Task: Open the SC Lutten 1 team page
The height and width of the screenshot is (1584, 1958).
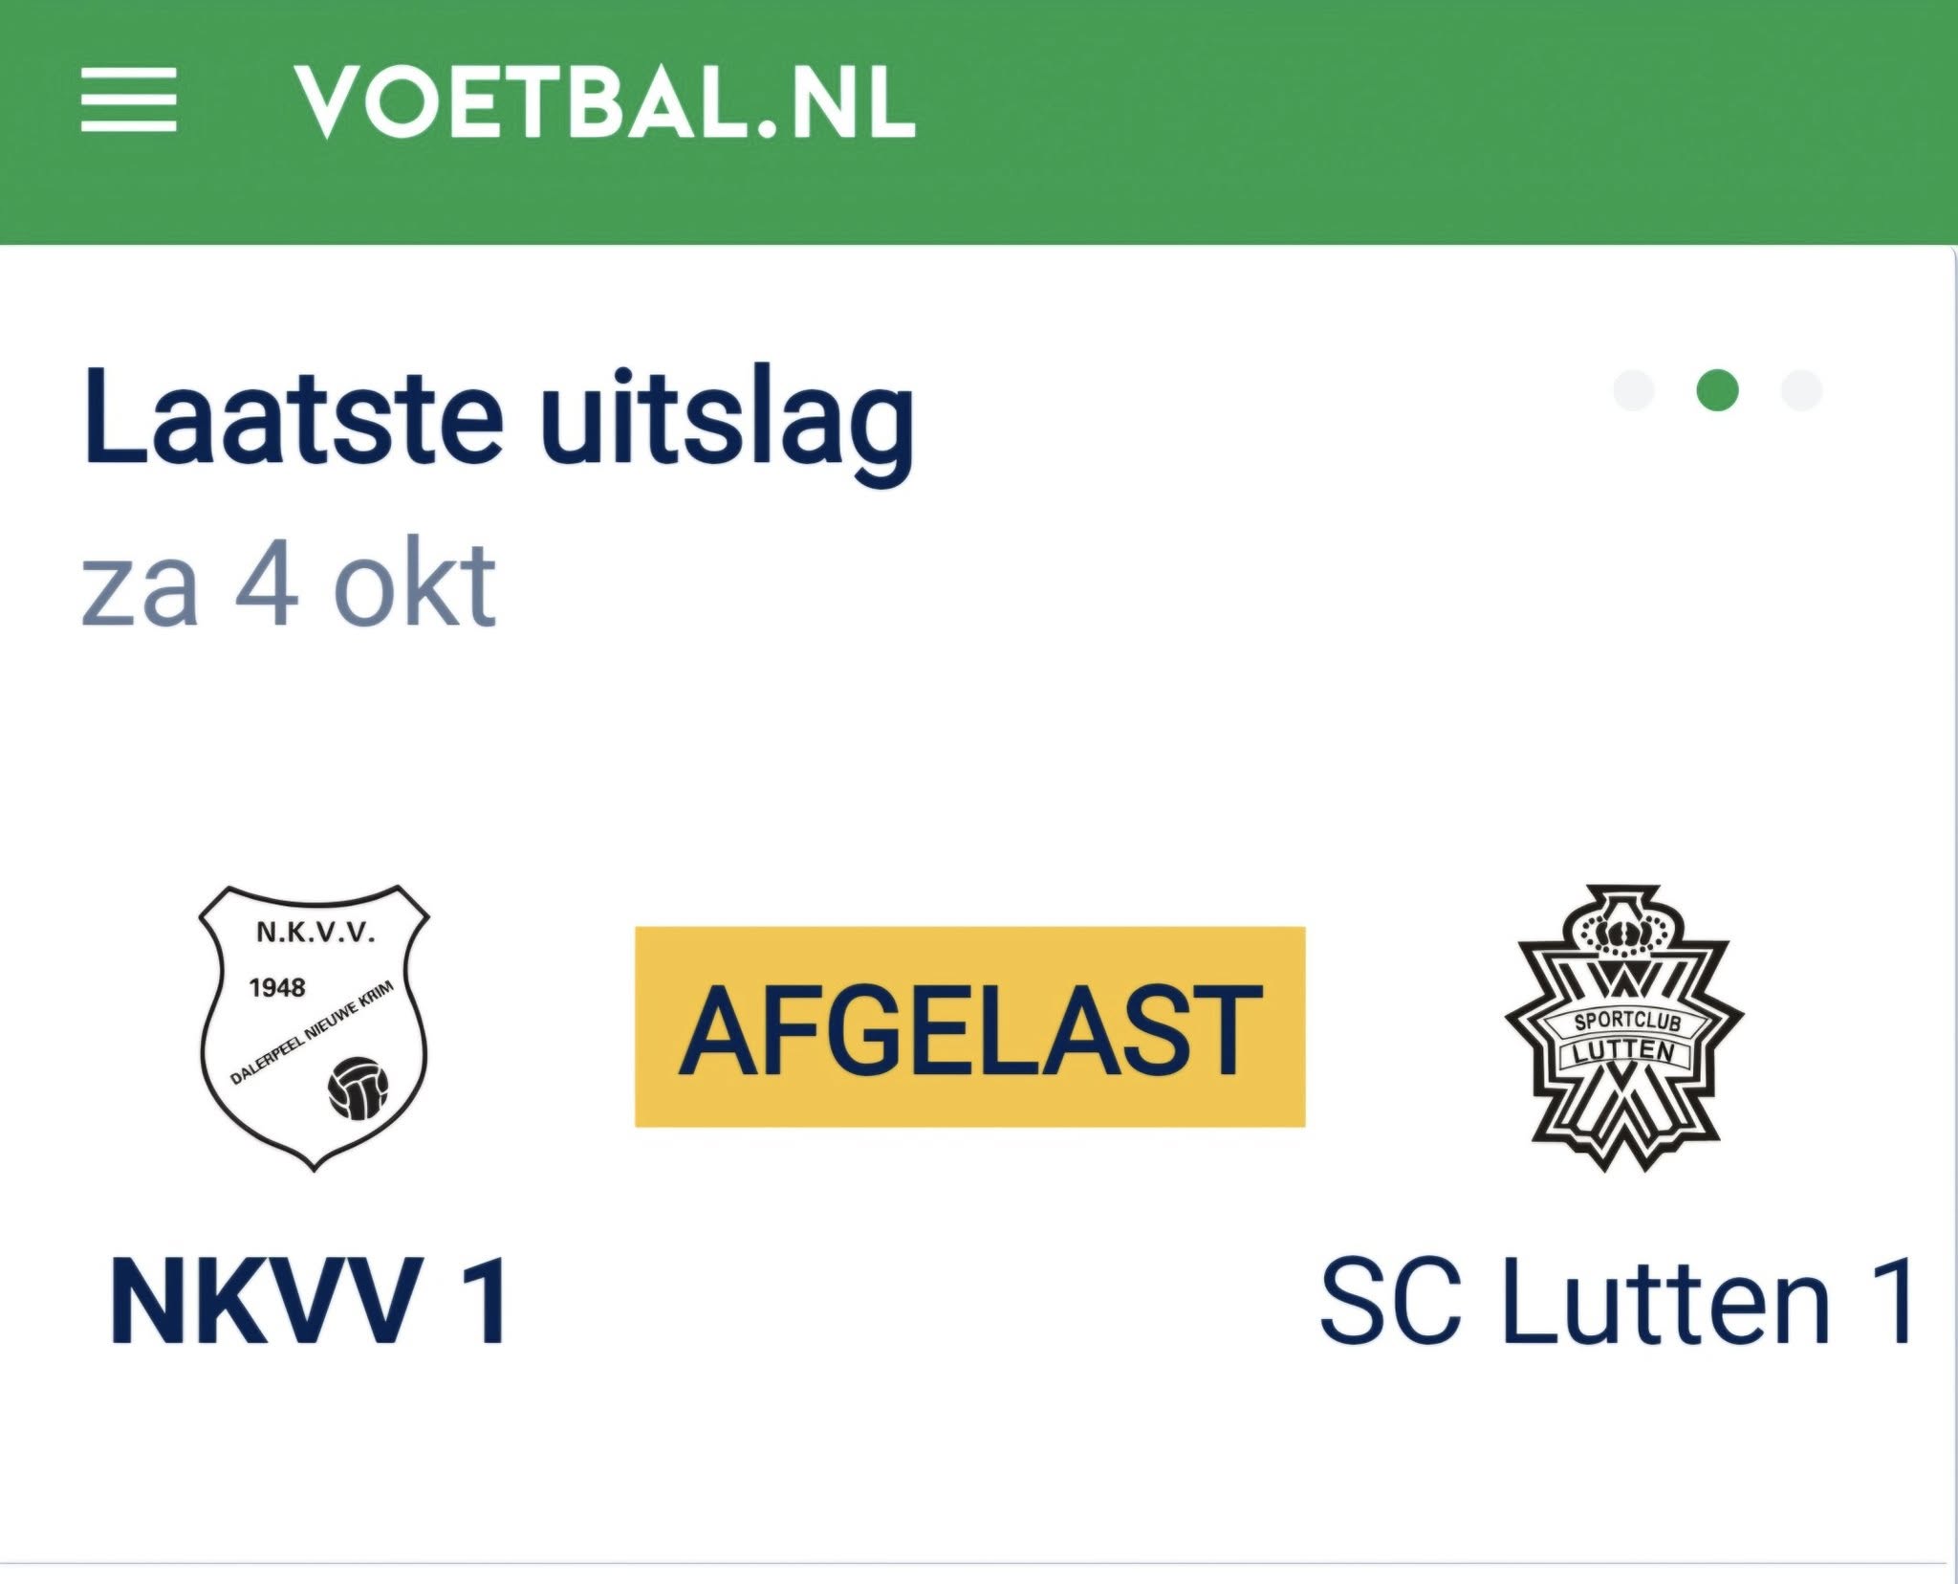Action: [x=1616, y=1302]
